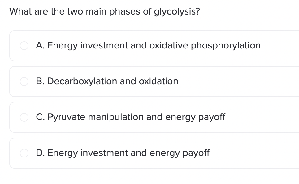Choose answer text 'Decarboxylation and oxidation'
Image resolution: width=299 pixels, height=184 pixels.
pos(112,82)
